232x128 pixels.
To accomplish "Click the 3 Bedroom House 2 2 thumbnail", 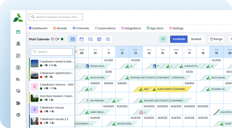I will (x=35, y=121).
